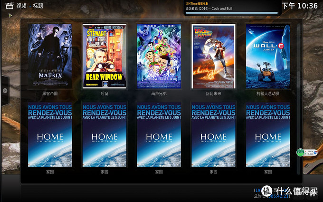Select the Calabash Brothers poster
This screenshot has height=202, width=323.
[x=159, y=56]
